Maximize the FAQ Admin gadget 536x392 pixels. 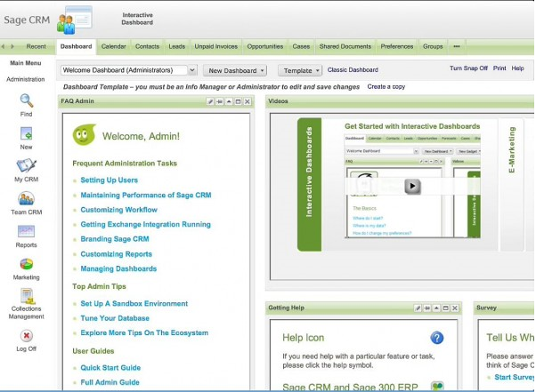click(238, 101)
